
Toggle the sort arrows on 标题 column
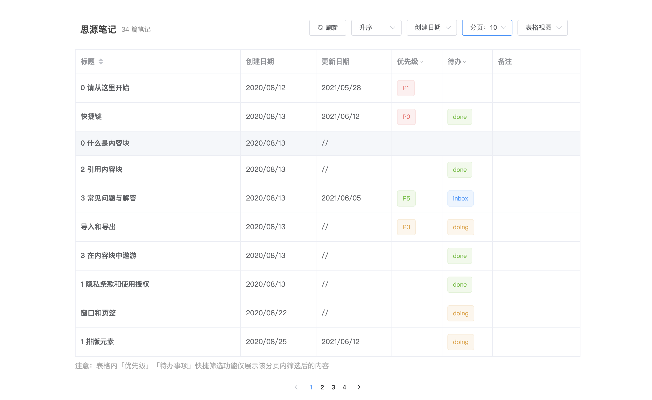101,62
